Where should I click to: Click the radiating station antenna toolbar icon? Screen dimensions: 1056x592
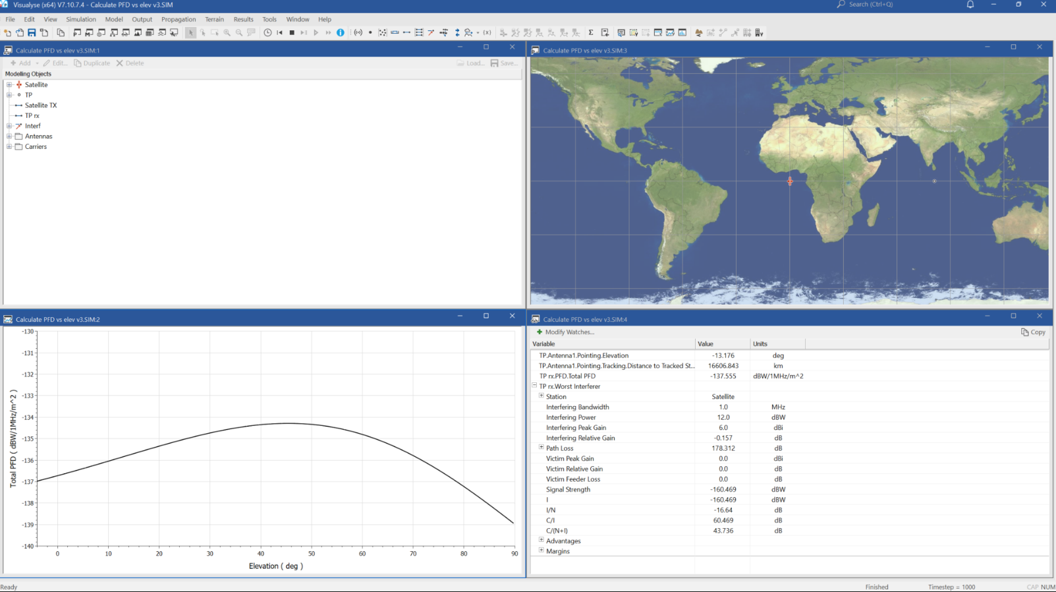(358, 32)
